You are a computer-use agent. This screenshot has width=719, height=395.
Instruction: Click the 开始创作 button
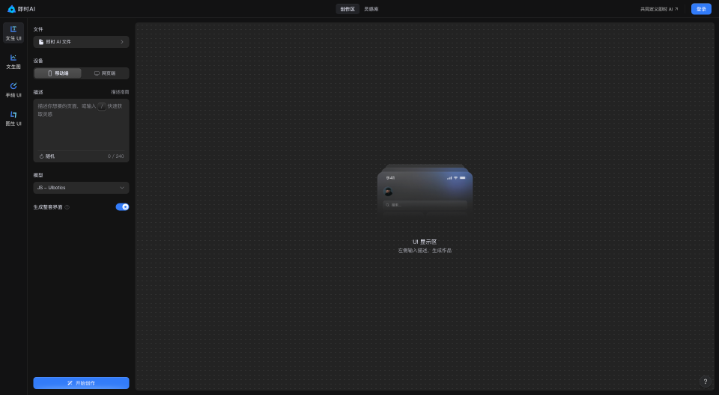point(81,383)
